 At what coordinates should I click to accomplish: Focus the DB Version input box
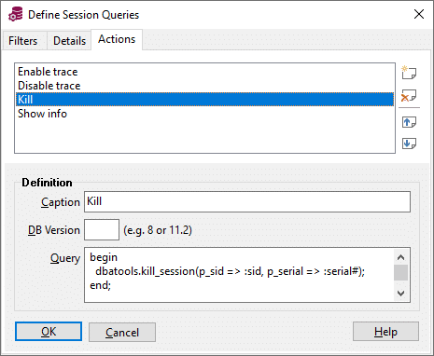[x=102, y=230]
